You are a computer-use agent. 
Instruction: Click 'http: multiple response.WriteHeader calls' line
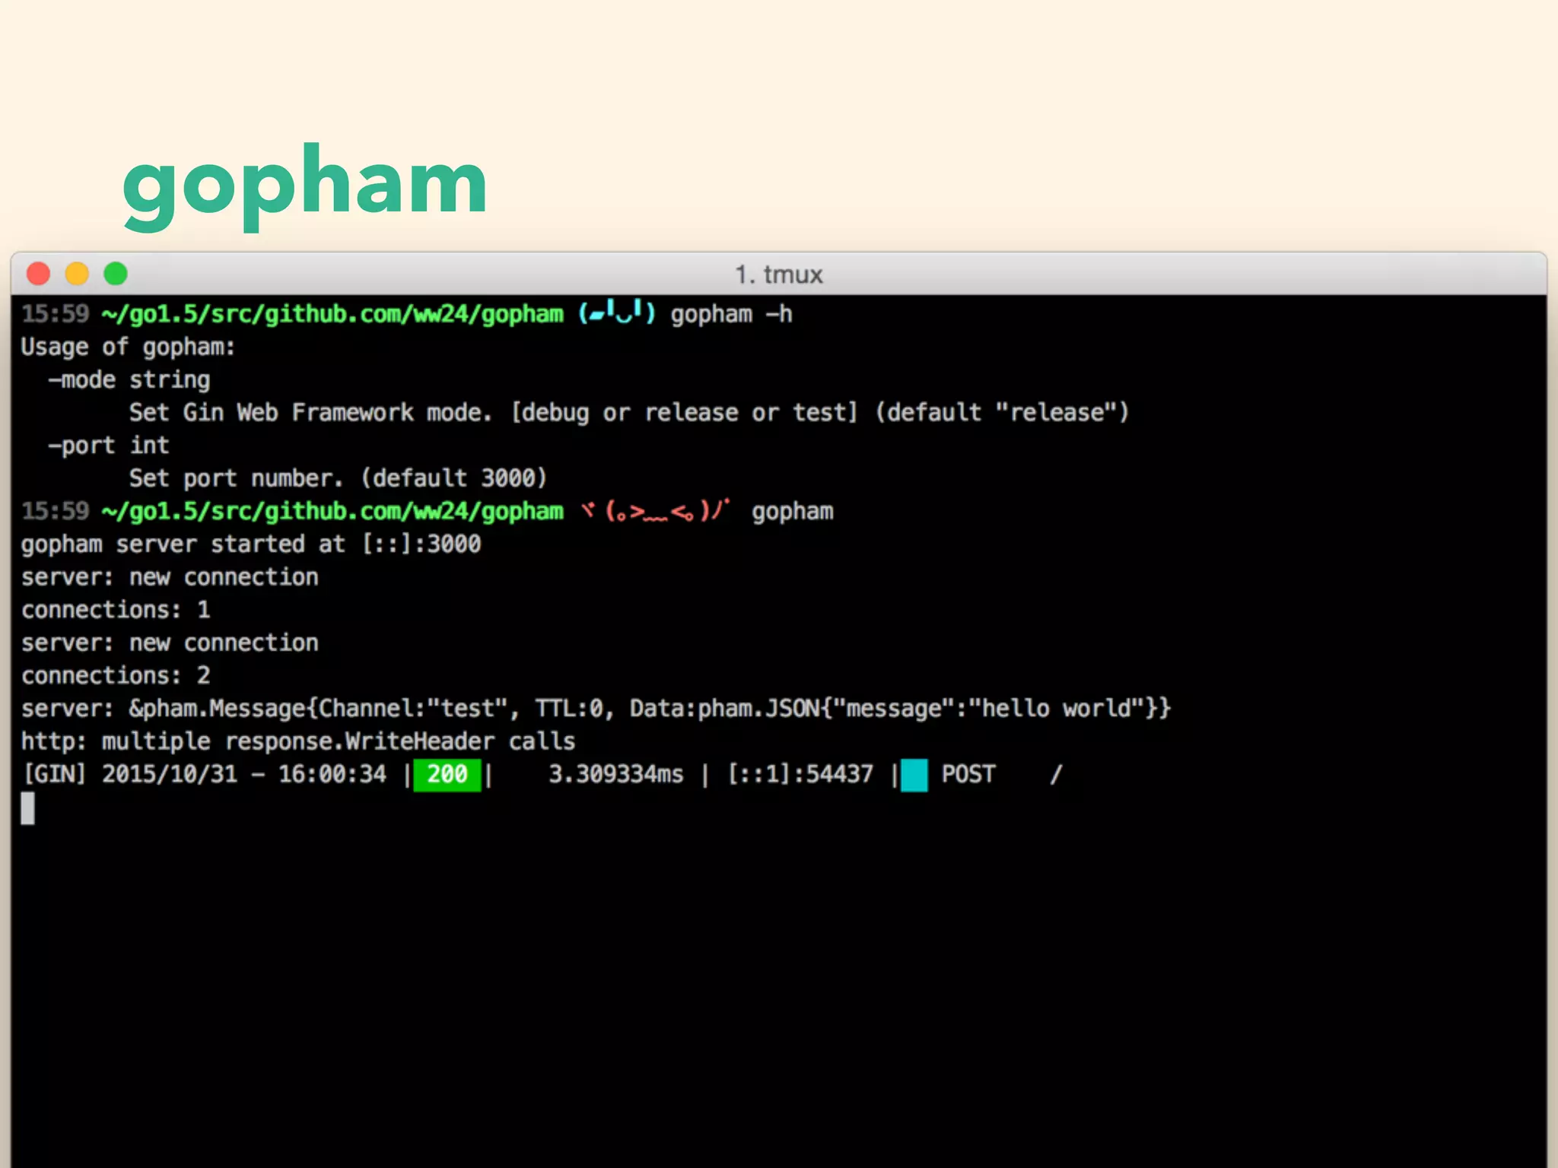pos(298,741)
